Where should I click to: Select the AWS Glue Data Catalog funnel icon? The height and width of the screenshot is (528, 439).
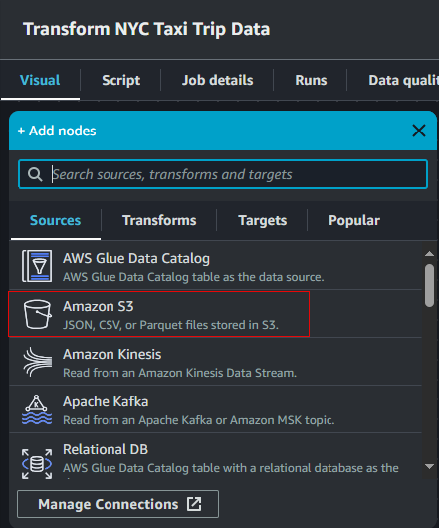(37, 266)
